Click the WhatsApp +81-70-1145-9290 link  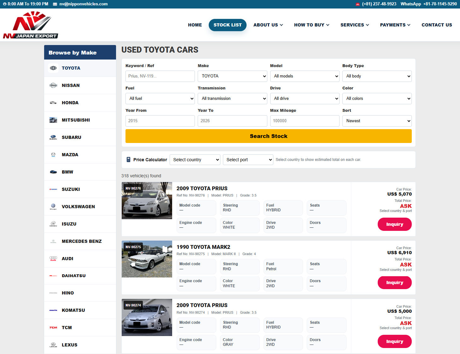tap(429, 4)
